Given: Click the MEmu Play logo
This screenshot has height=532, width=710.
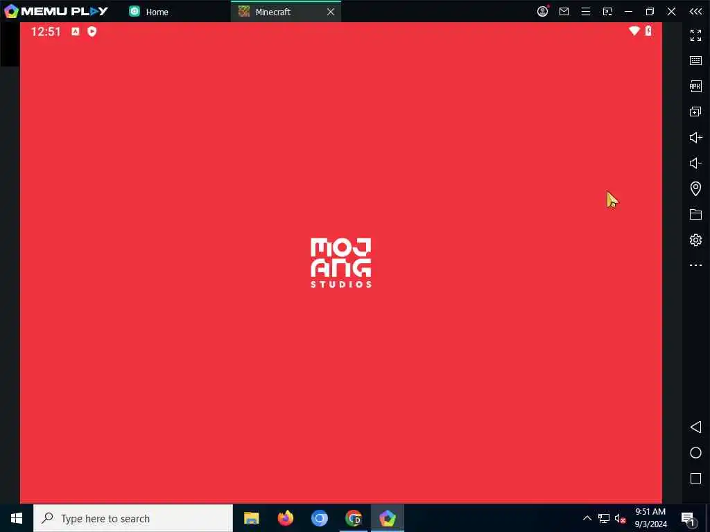Looking at the screenshot, I should click(x=55, y=11).
